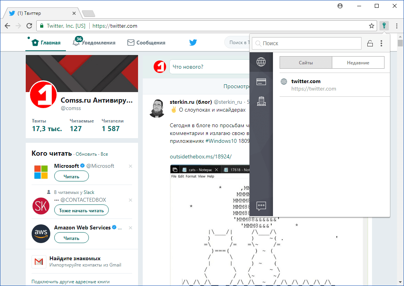The width and height of the screenshot is (404, 286).
Task: Click the sterkin.ru author avatar
Action: 157,108
